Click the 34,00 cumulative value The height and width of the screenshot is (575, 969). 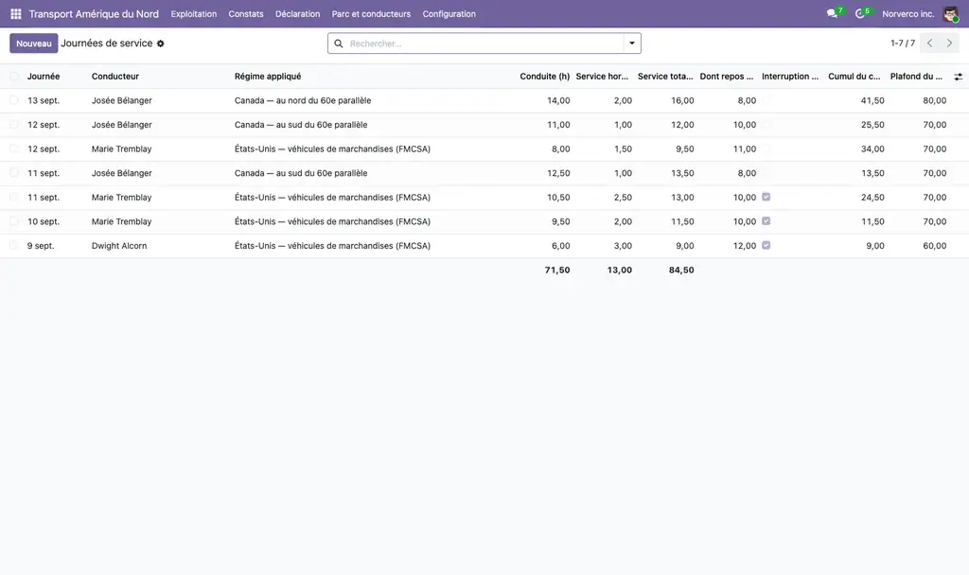[872, 148]
